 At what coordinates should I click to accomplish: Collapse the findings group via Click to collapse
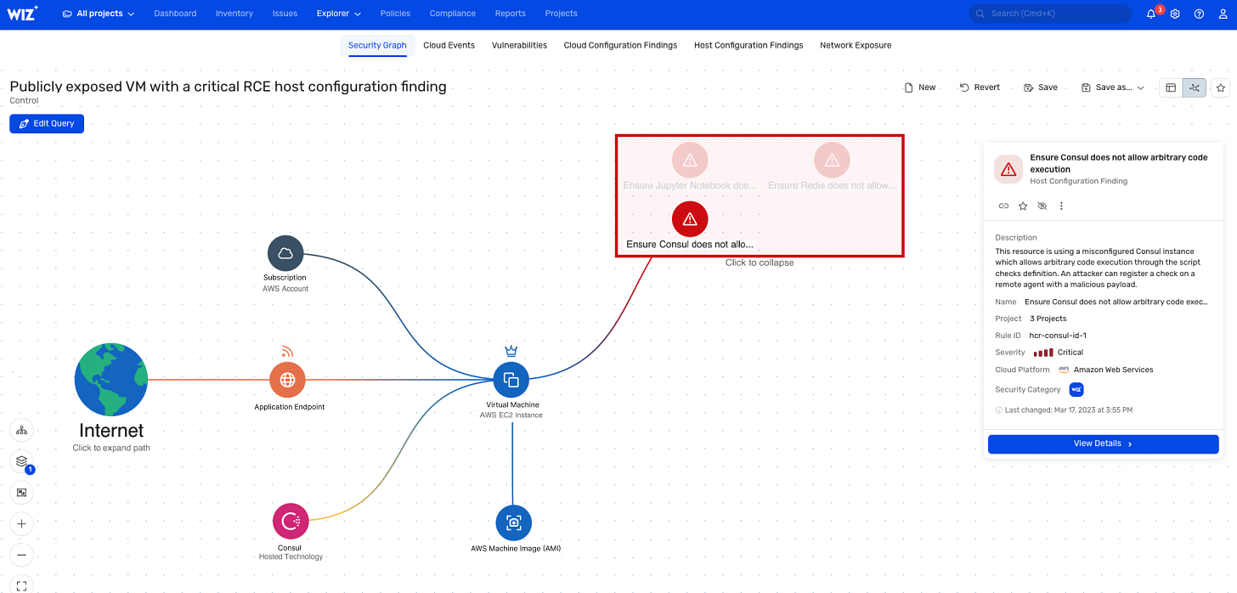760,263
